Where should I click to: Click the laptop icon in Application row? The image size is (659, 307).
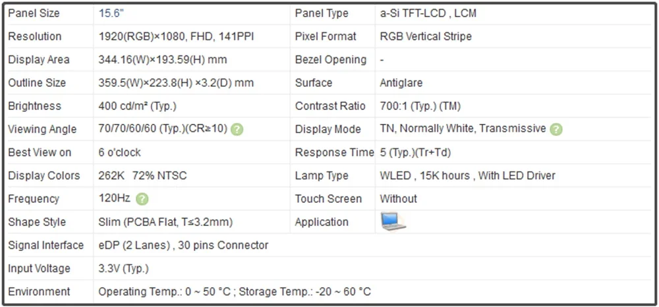393,221
